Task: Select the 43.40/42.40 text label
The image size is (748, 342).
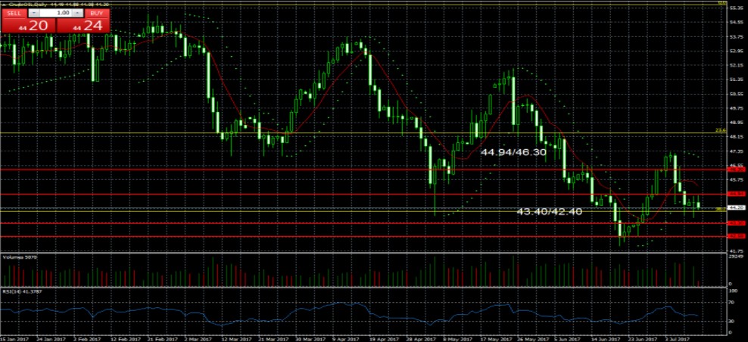Action: tap(549, 211)
